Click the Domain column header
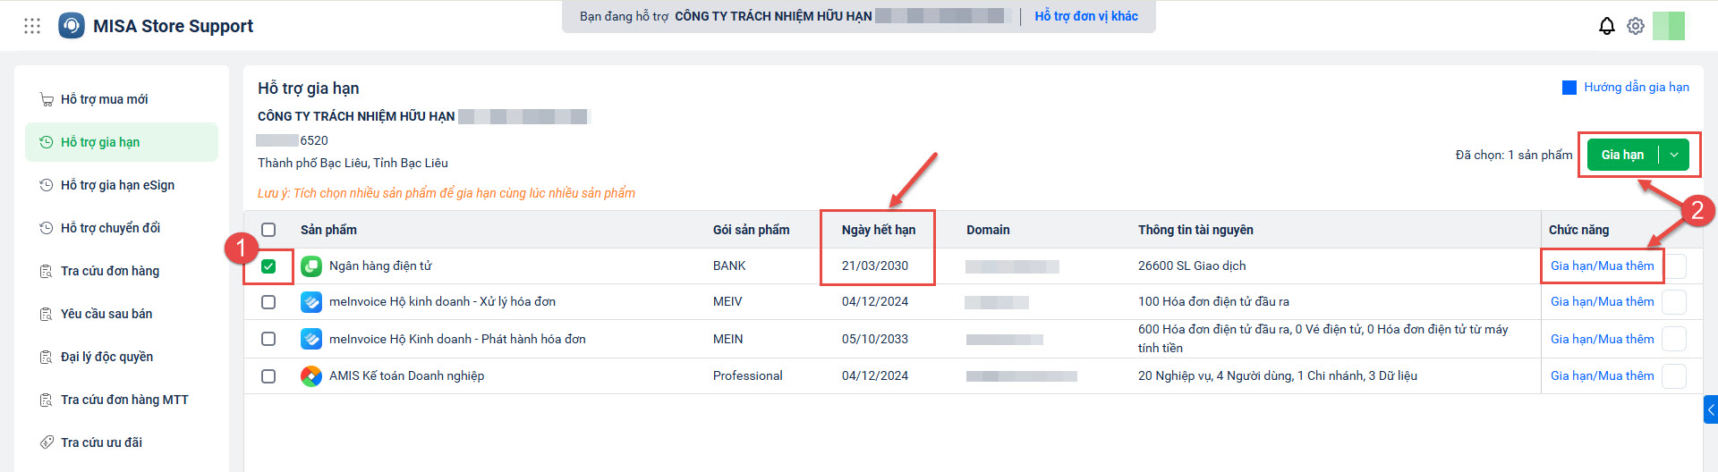The width and height of the screenshot is (1718, 472). point(988,230)
